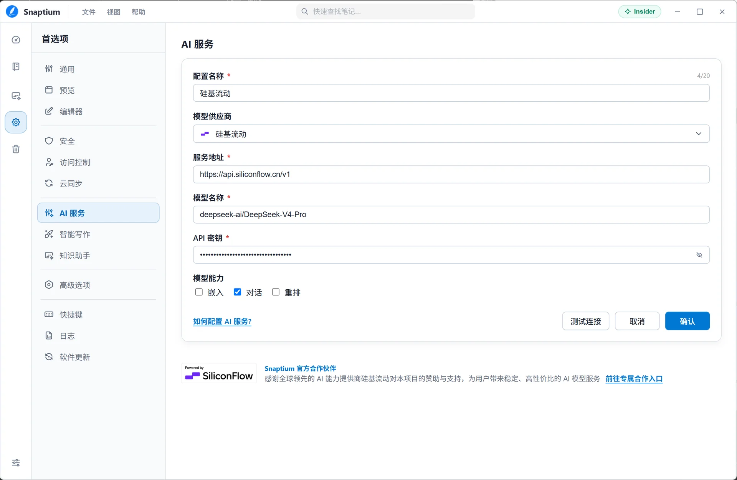
Task: Open 日志 preferences section
Action: click(x=98, y=336)
